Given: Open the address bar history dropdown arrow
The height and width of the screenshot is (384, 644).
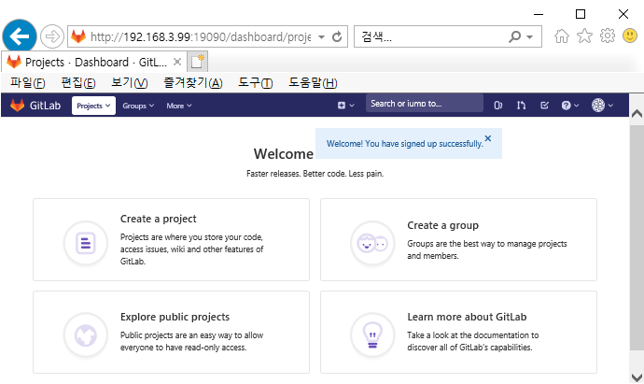Looking at the screenshot, I should (322, 37).
